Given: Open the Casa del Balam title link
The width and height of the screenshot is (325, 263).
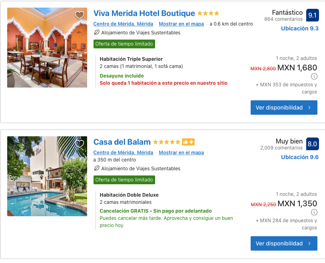Looking at the screenshot, I should pos(122,142).
